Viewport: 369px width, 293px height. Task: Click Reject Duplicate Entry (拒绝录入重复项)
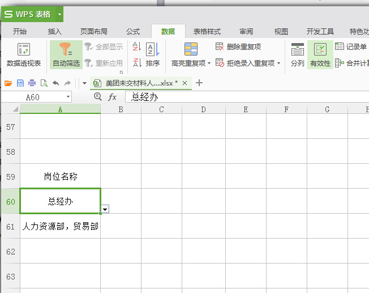click(245, 63)
